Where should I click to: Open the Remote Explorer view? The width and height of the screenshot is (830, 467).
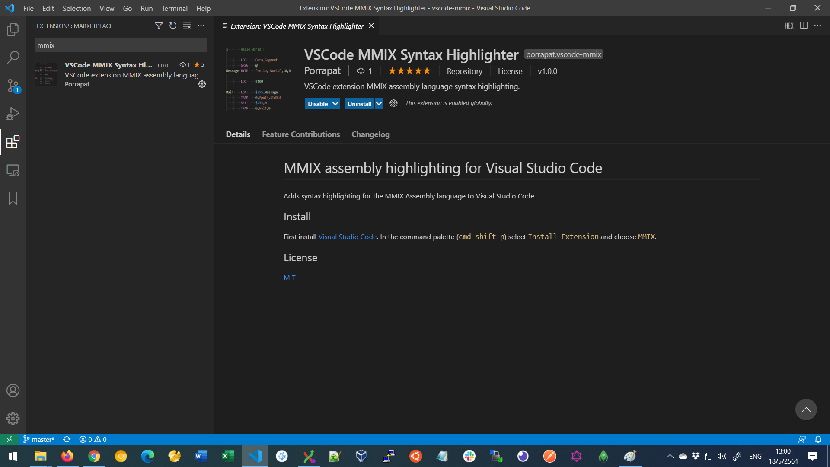pos(13,170)
